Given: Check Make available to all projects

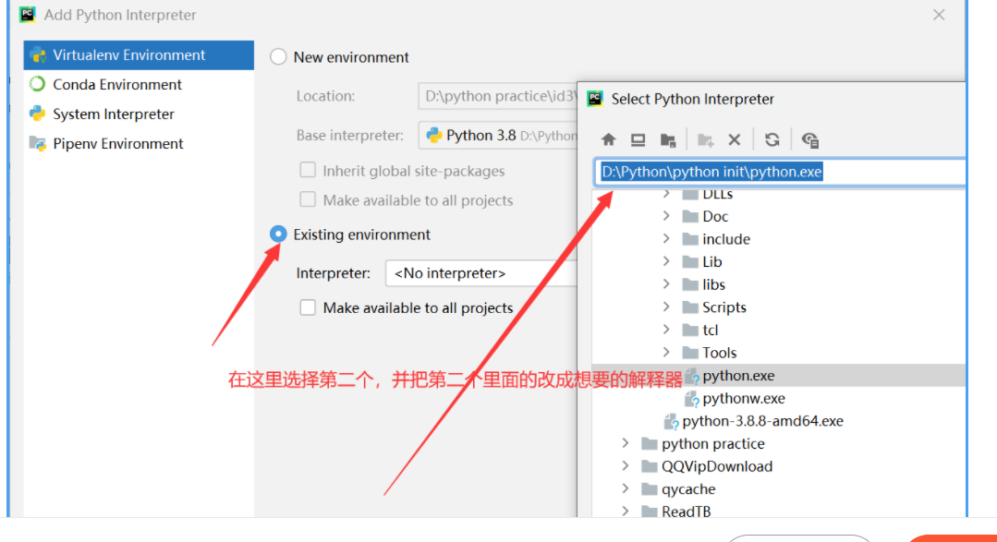Looking at the screenshot, I should (307, 307).
